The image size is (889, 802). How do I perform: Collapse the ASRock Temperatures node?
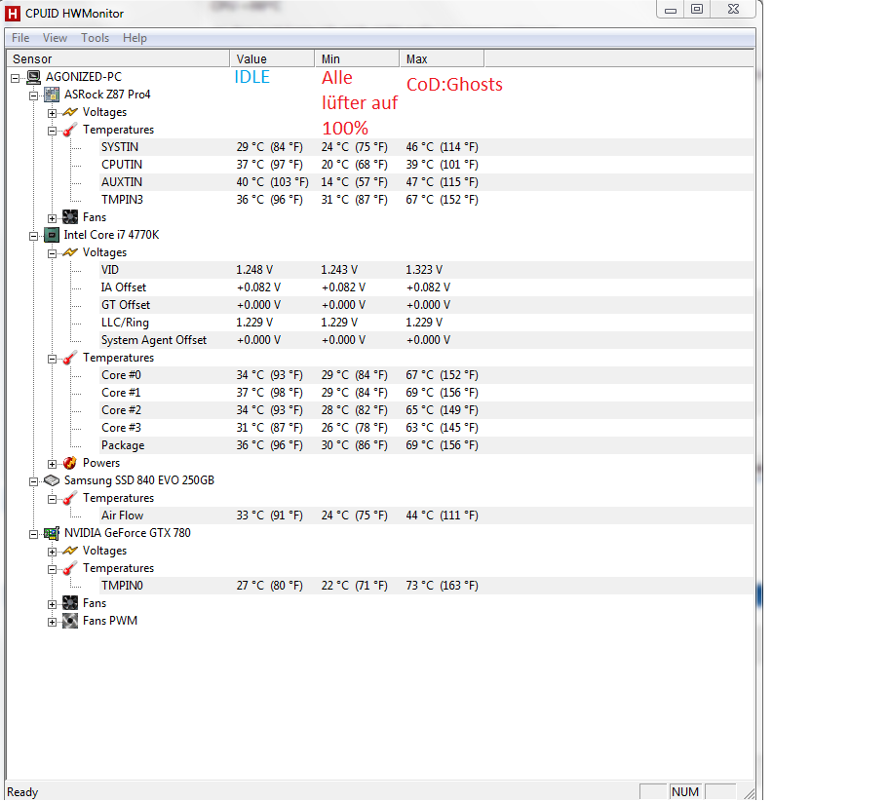point(53,131)
